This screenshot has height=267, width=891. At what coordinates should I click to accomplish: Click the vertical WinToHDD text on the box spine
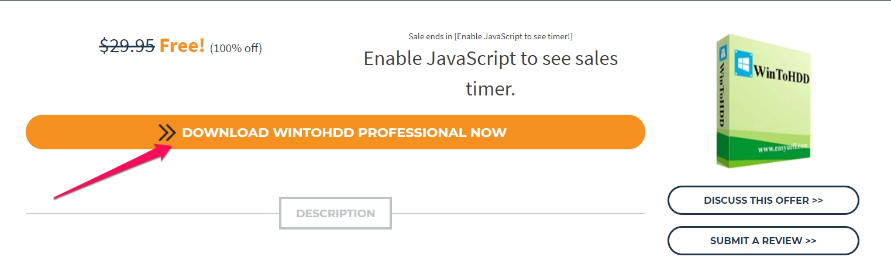tap(723, 95)
